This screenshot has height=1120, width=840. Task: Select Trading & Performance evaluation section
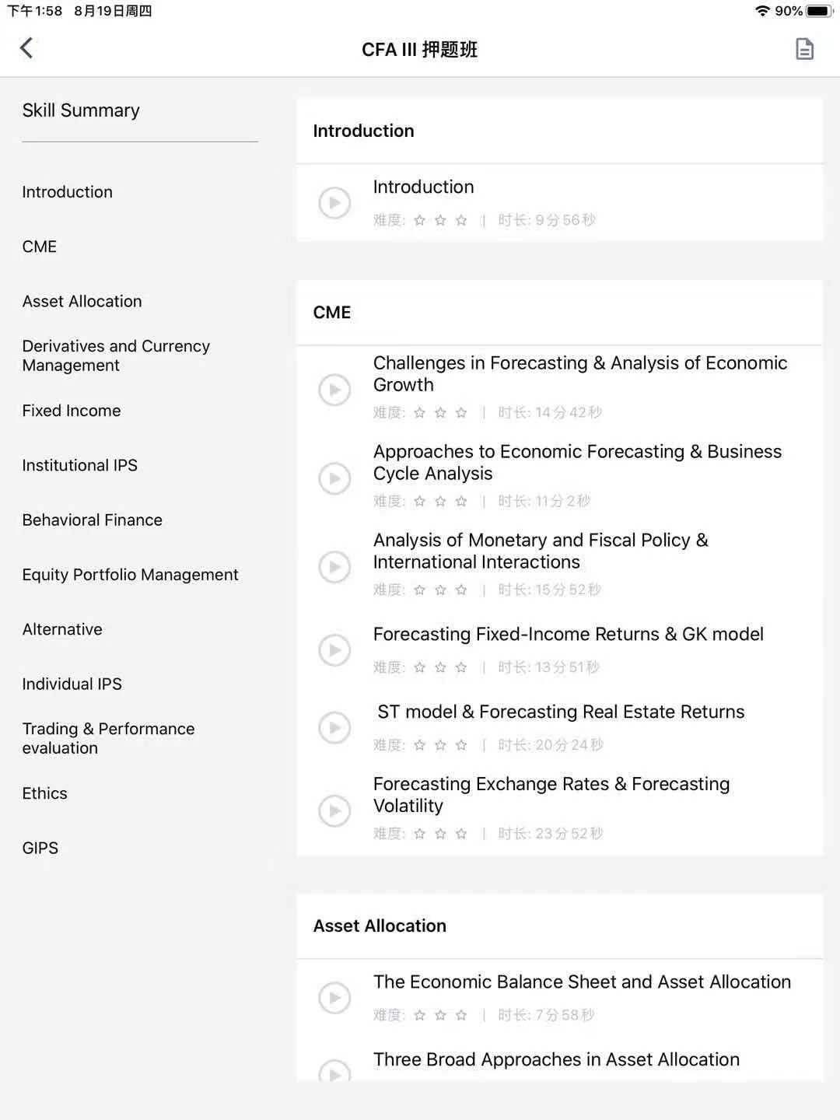[108, 738]
